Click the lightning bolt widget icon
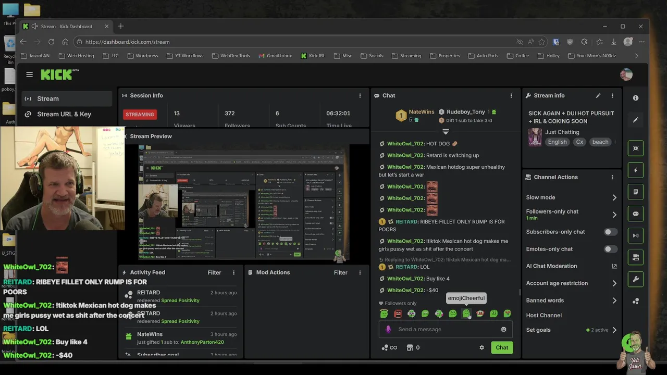Image resolution: width=667 pixels, height=375 pixels. 636,170
